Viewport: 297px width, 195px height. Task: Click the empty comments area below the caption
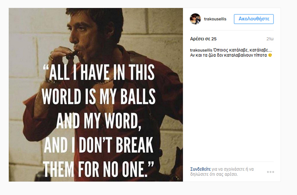click(231, 108)
